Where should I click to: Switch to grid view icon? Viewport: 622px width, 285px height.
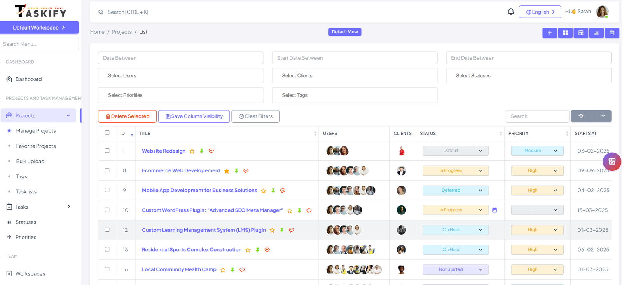565,33
